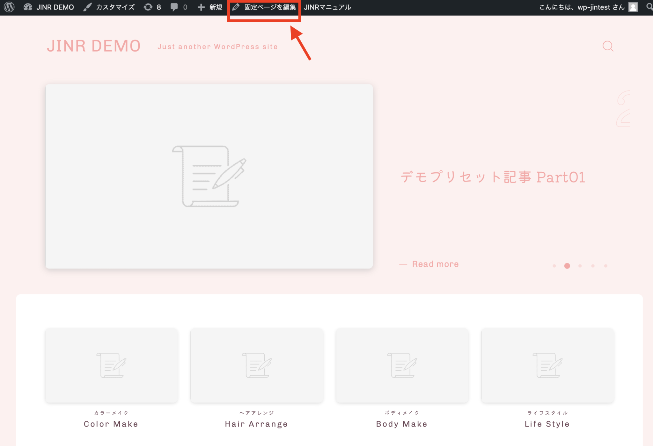Choose 固定ページを編集 from the toolbar
Viewport: 653px width, 446px height.
point(269,7)
